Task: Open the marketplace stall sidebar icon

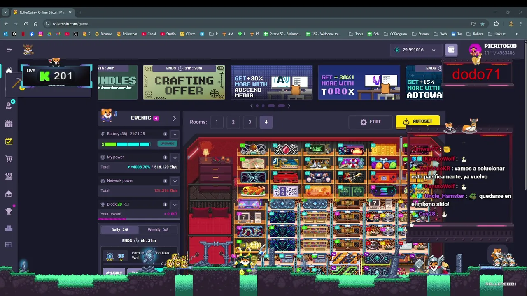Action: click(x=9, y=176)
